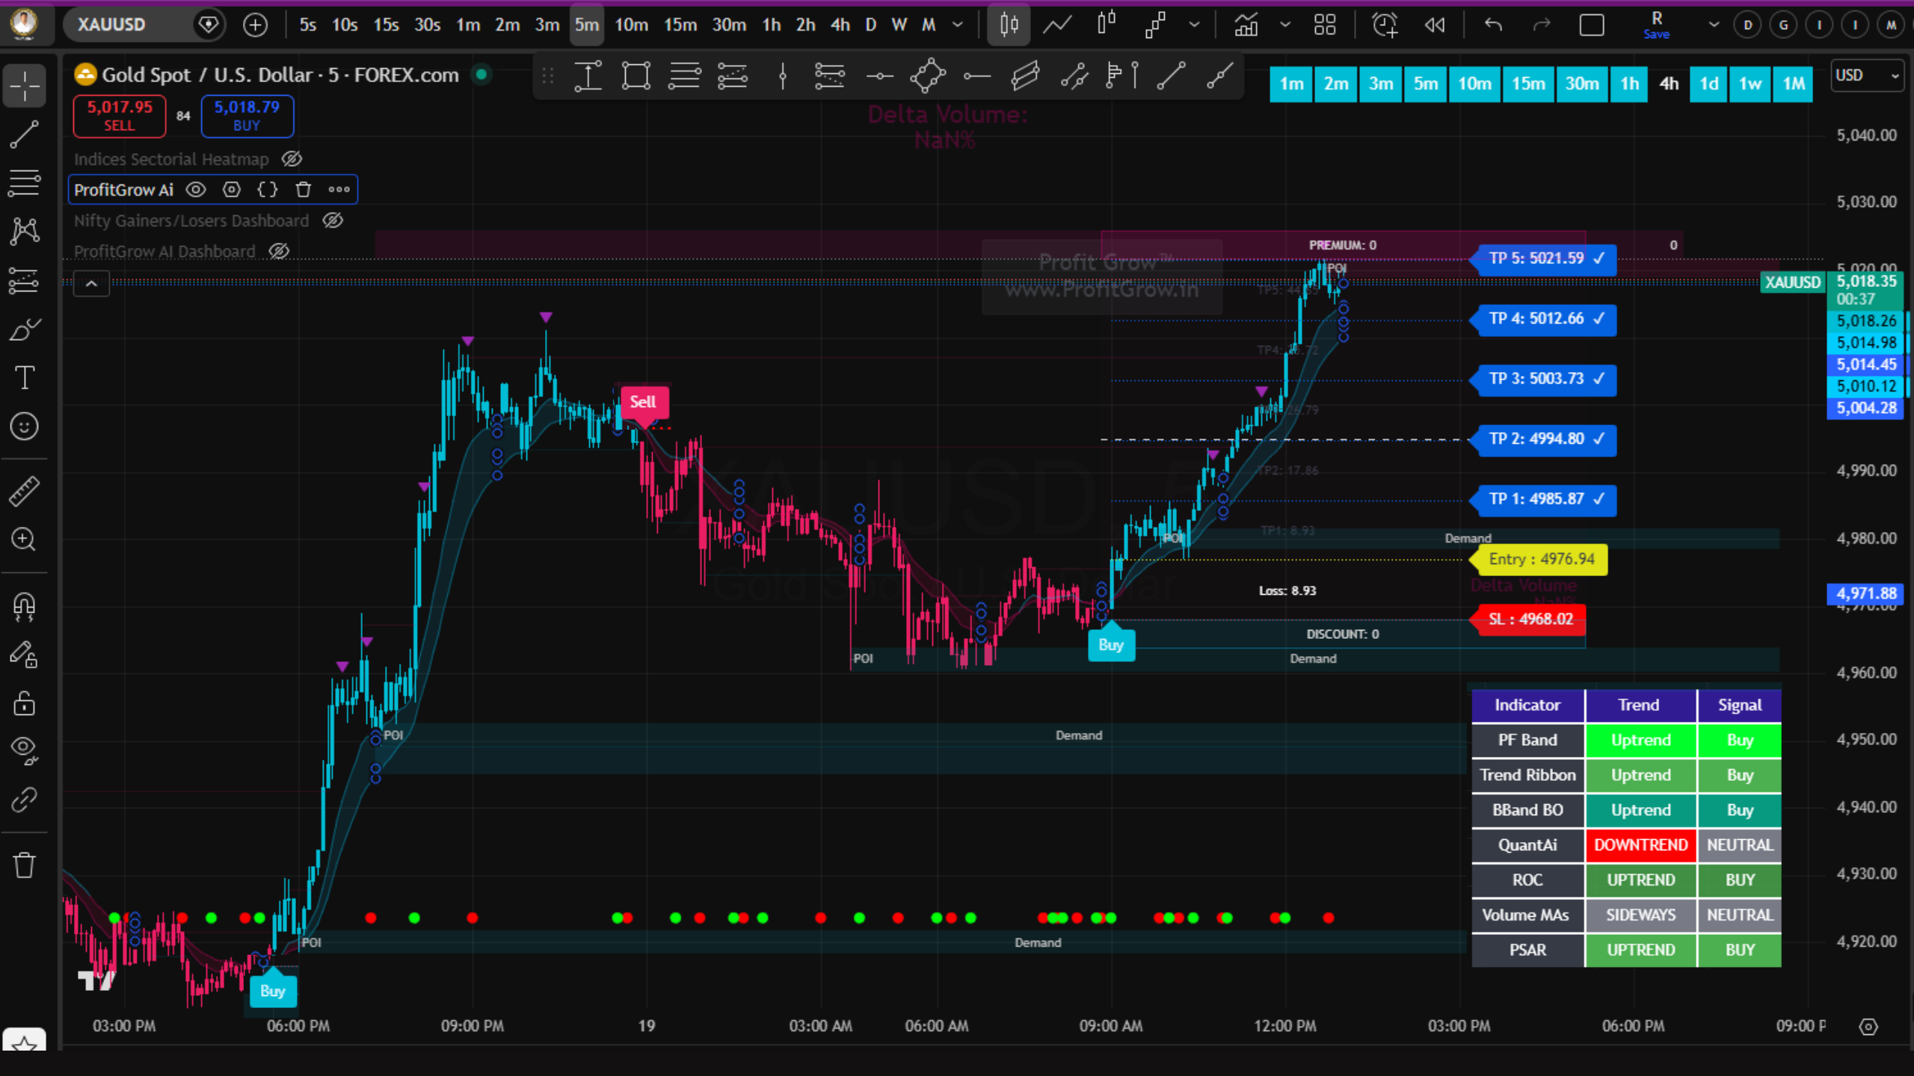
Task: Delete the ProfitGrow Ai indicator
Action: pos(303,190)
